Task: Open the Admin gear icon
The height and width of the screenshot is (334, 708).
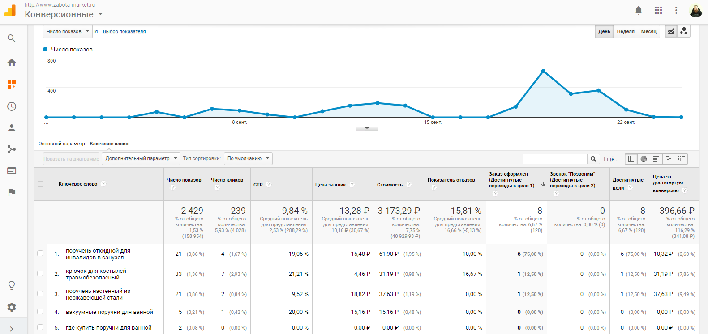Action: tap(12, 307)
